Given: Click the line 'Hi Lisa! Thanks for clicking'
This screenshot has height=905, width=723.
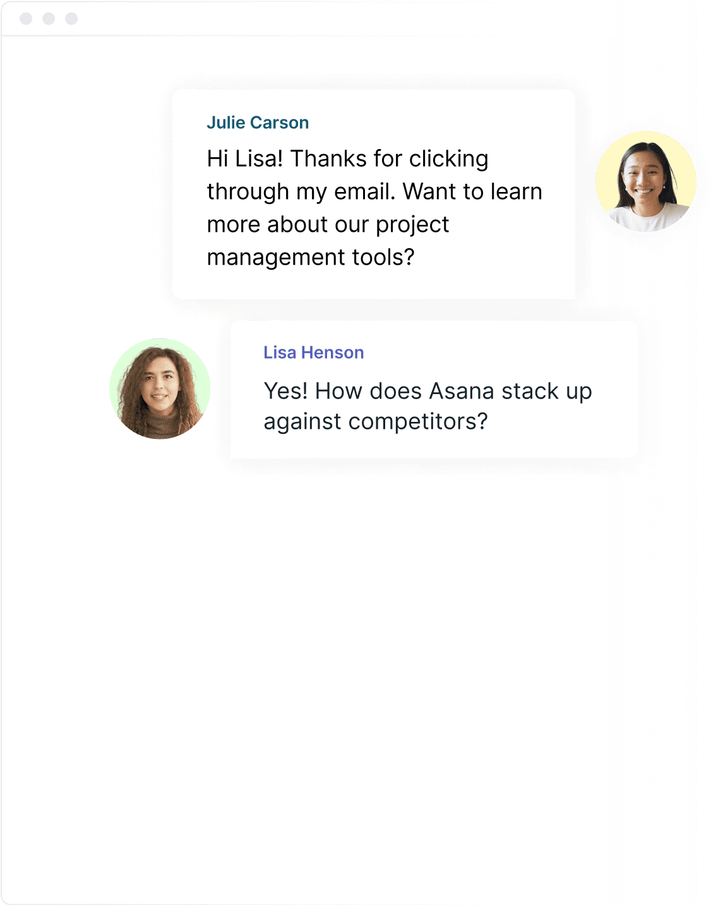Looking at the screenshot, I should (x=348, y=159).
